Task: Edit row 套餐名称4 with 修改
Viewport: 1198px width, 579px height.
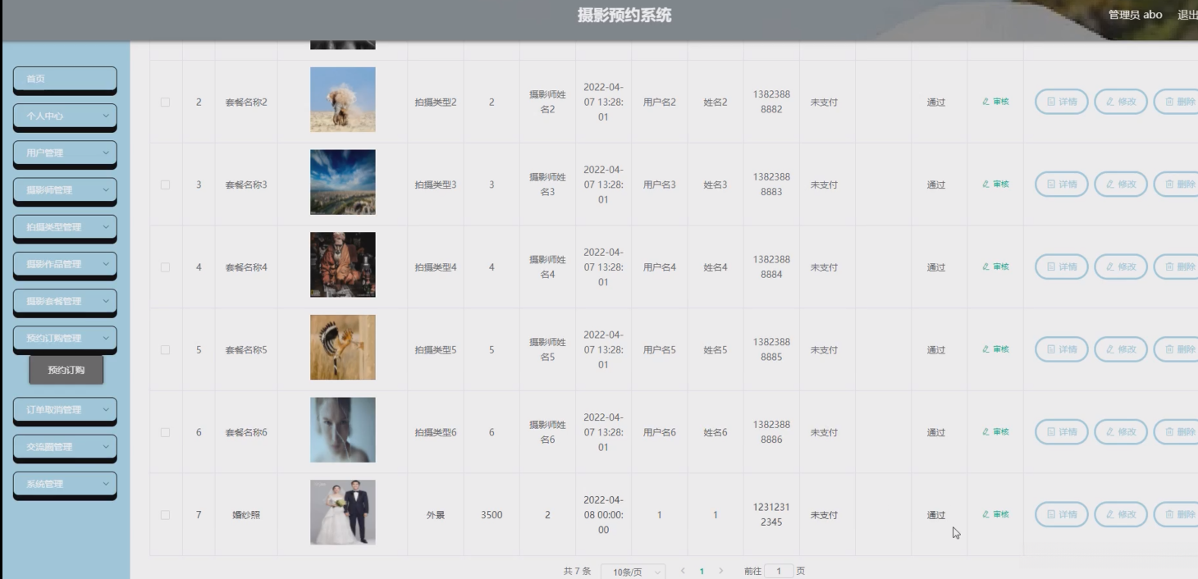Action: point(1121,267)
